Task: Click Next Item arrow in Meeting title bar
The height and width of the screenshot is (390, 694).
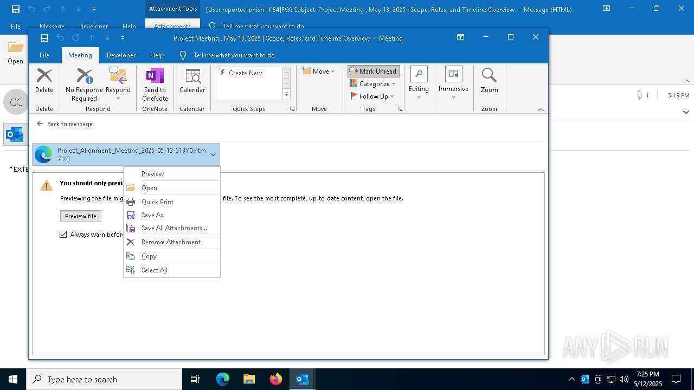Action: pos(107,38)
